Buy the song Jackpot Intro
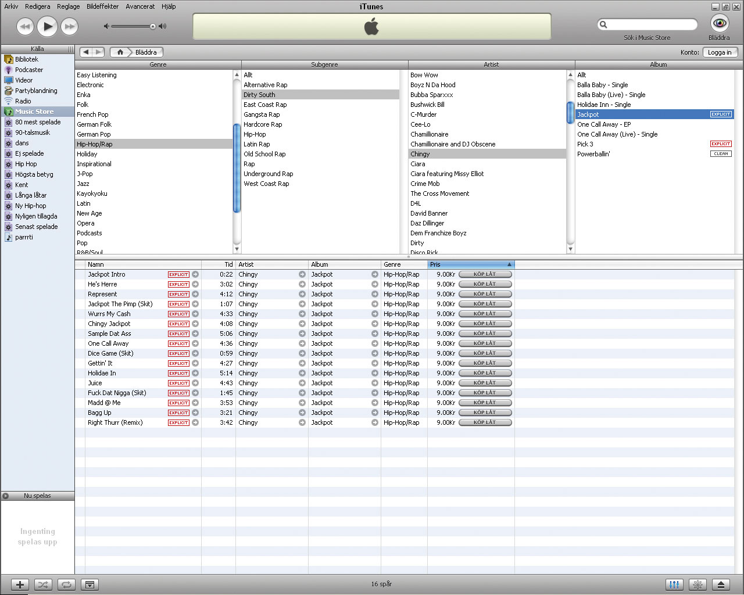 point(485,274)
